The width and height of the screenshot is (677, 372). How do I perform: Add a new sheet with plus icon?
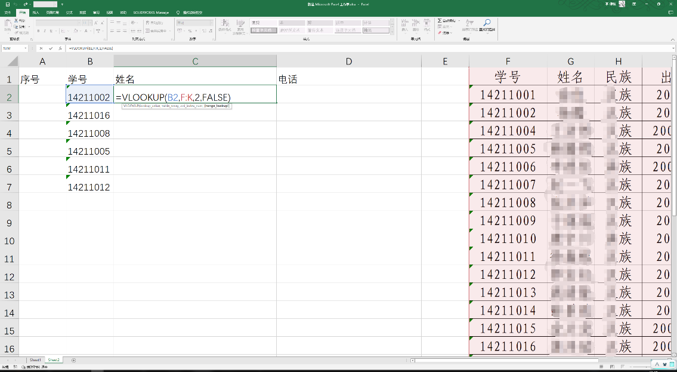(x=74, y=360)
